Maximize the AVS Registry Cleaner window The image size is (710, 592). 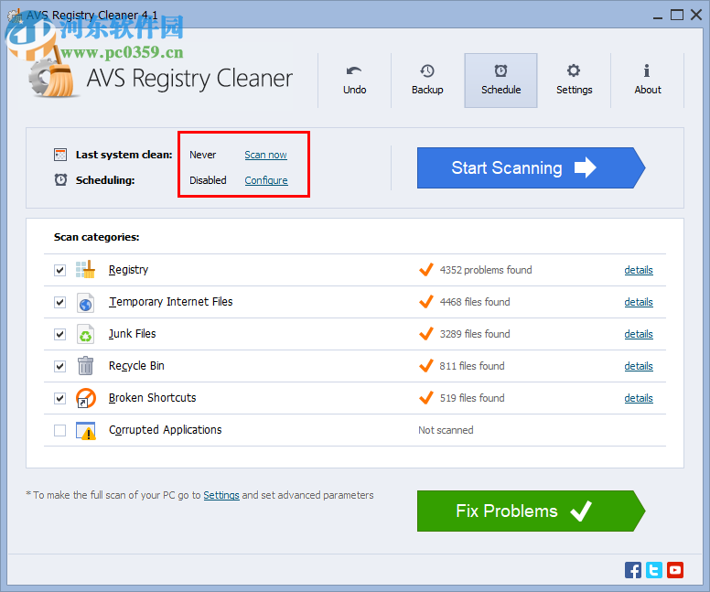point(677,15)
